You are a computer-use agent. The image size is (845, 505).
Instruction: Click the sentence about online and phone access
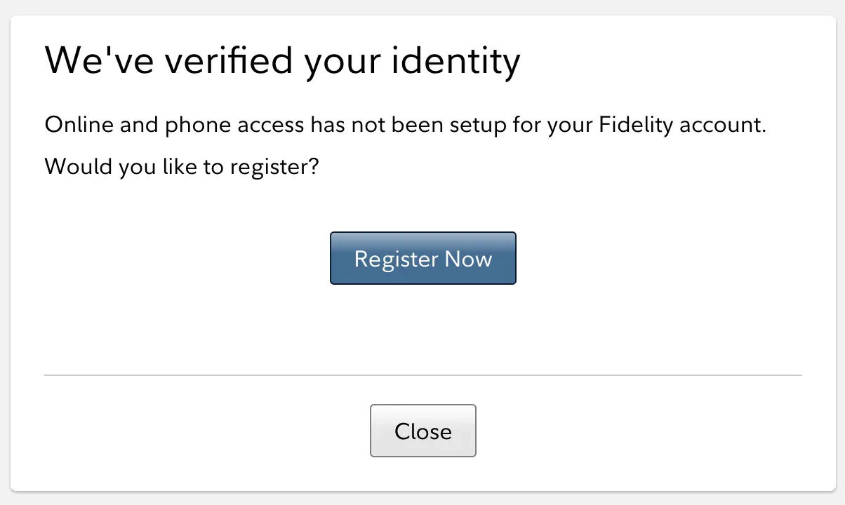[x=406, y=124]
